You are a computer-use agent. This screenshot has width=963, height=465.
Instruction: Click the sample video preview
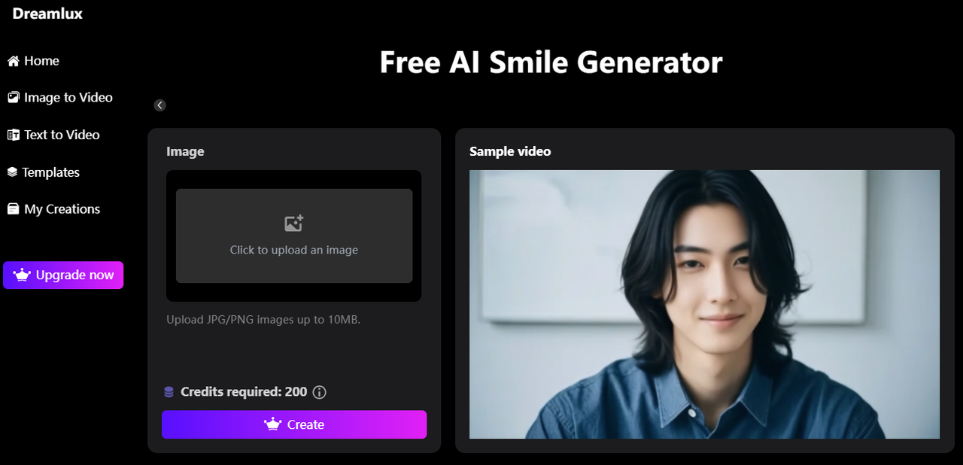click(704, 304)
